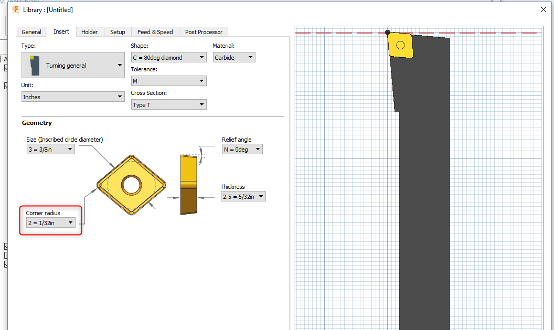This screenshot has height=330, width=554.
Task: Open the Post Processor tab
Action: tap(204, 31)
